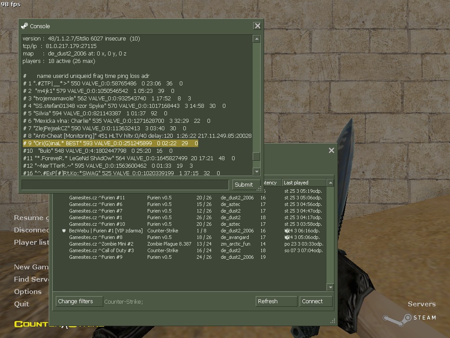Open Options from the main menu
The height and width of the screenshot is (338, 450).
pyautogui.click(x=28, y=291)
